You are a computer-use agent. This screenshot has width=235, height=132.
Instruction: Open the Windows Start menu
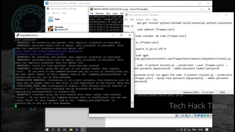tap(47, 129)
